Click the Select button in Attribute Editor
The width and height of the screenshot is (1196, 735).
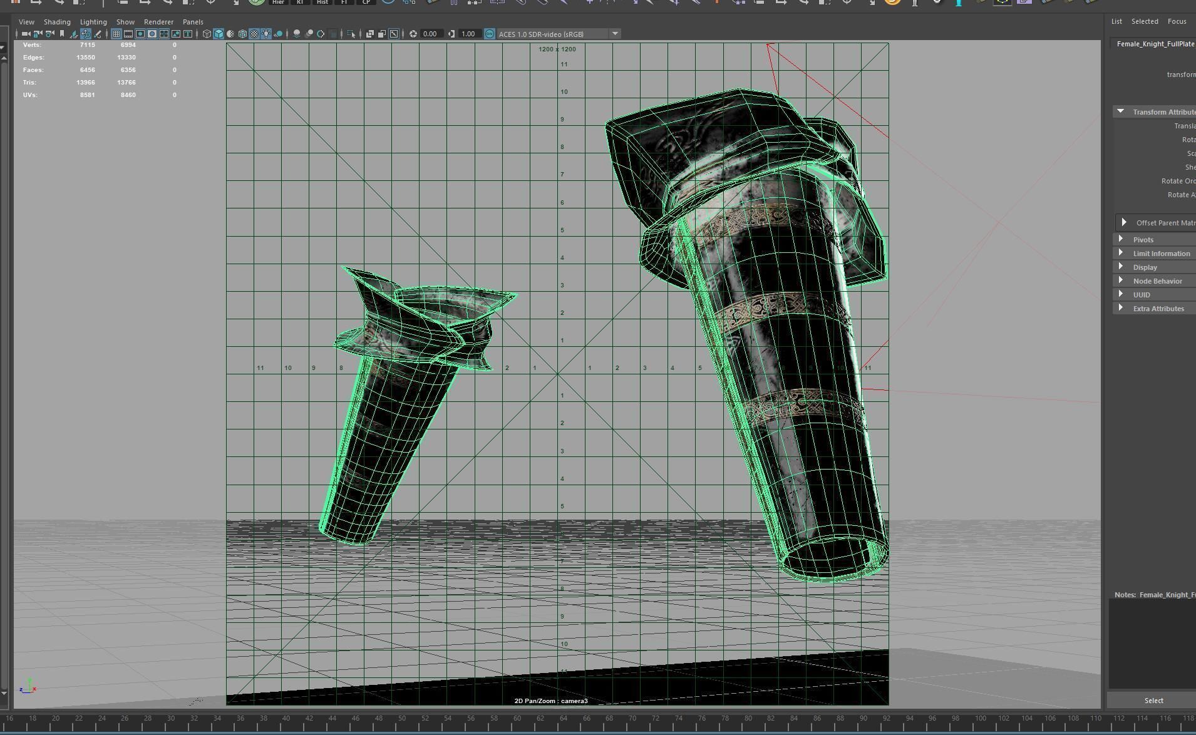[1153, 701]
